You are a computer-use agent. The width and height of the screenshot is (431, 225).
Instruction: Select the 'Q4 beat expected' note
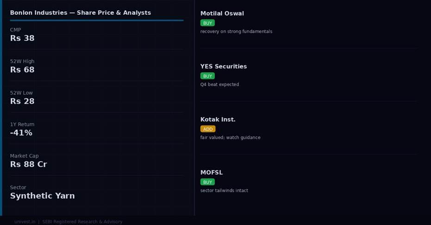click(x=219, y=85)
